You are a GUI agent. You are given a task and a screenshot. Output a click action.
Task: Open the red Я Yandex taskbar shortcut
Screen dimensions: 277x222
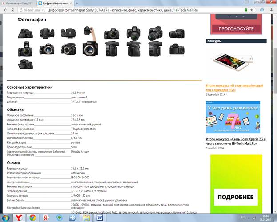tap(46, 218)
